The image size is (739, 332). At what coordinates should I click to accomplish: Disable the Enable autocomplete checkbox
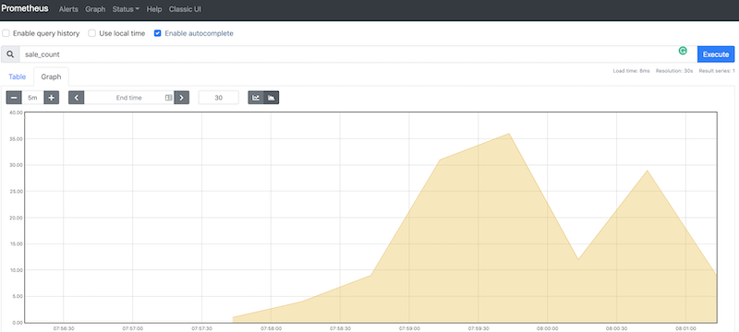[x=158, y=33]
